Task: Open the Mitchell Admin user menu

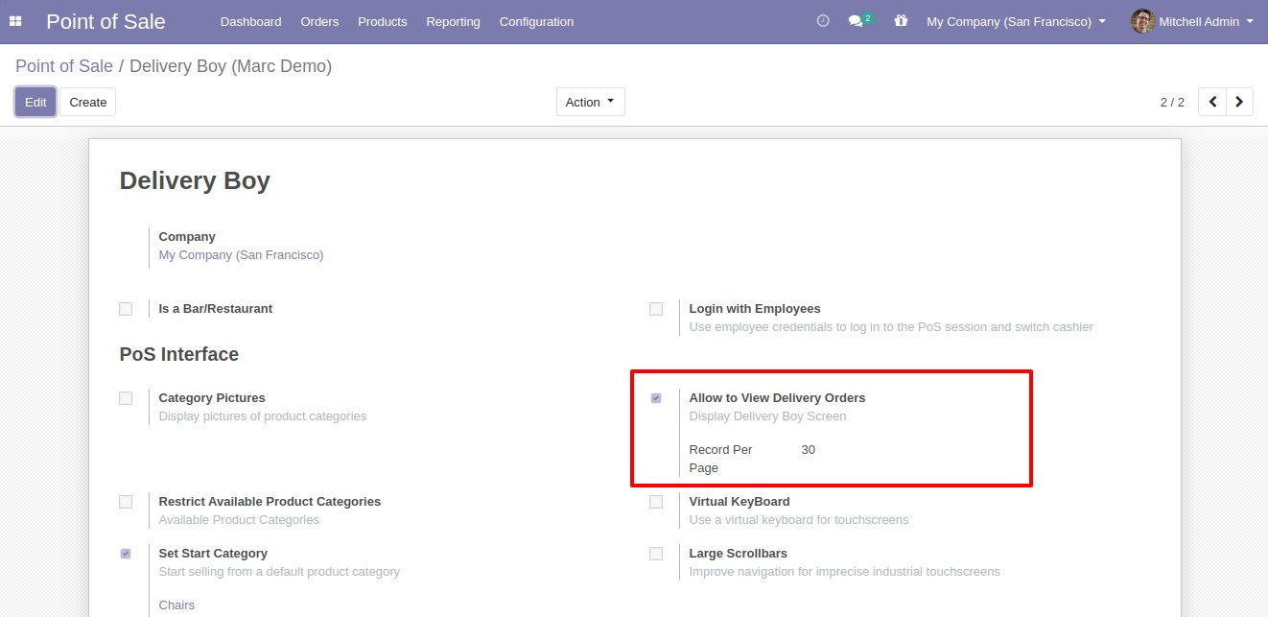Action: pyautogui.click(x=1205, y=21)
